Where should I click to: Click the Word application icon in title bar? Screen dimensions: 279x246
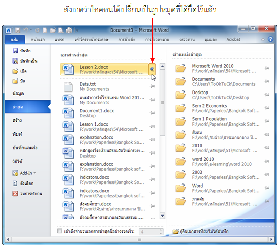[x=8, y=30]
